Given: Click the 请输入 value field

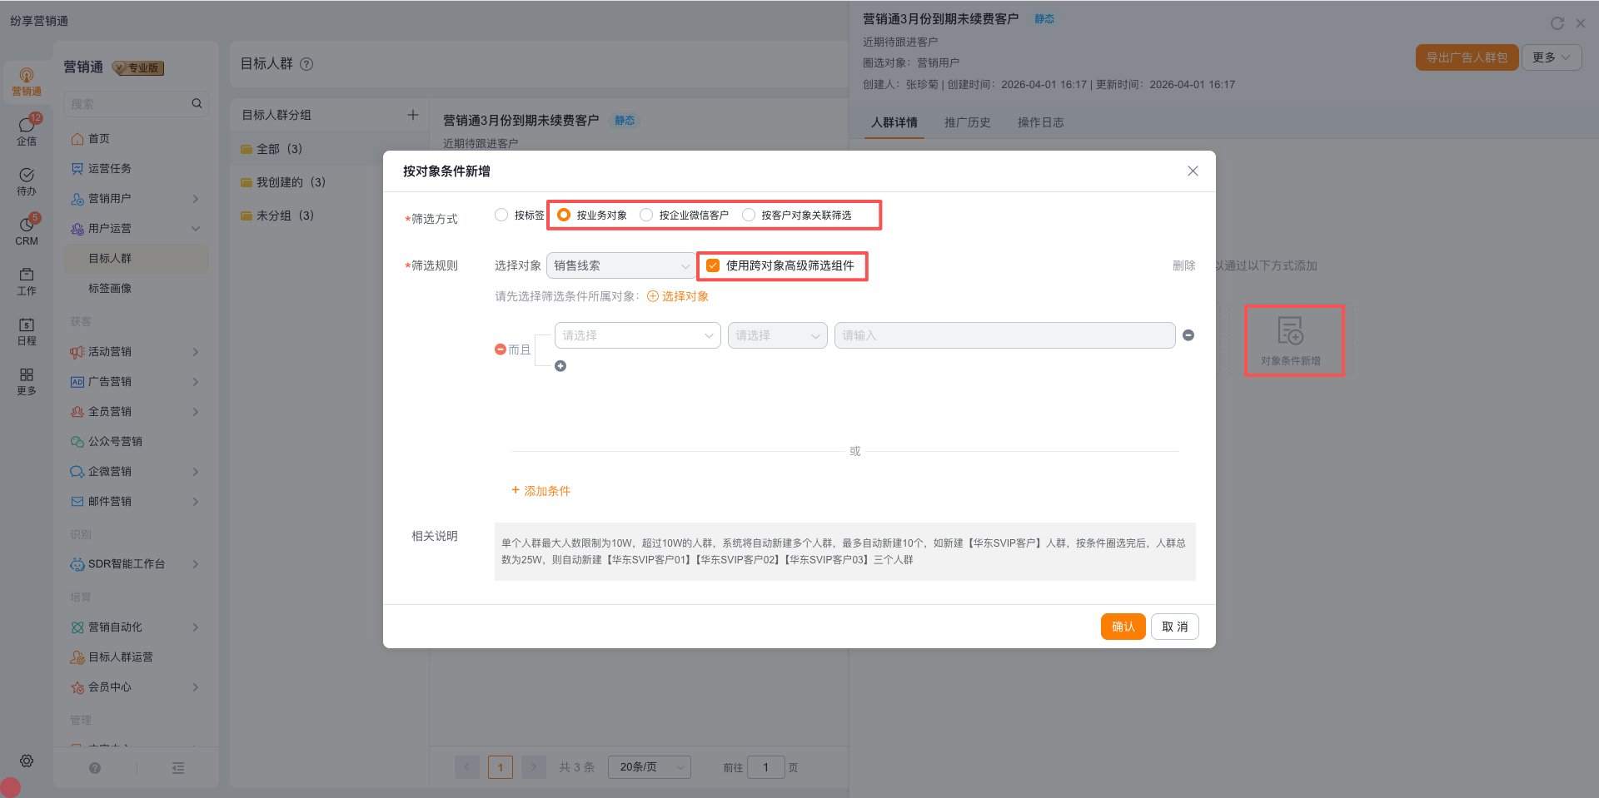Looking at the screenshot, I should coord(1004,335).
